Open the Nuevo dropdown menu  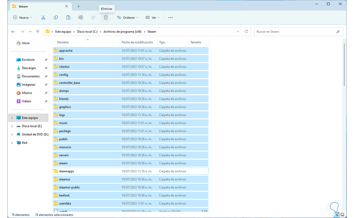(23, 18)
